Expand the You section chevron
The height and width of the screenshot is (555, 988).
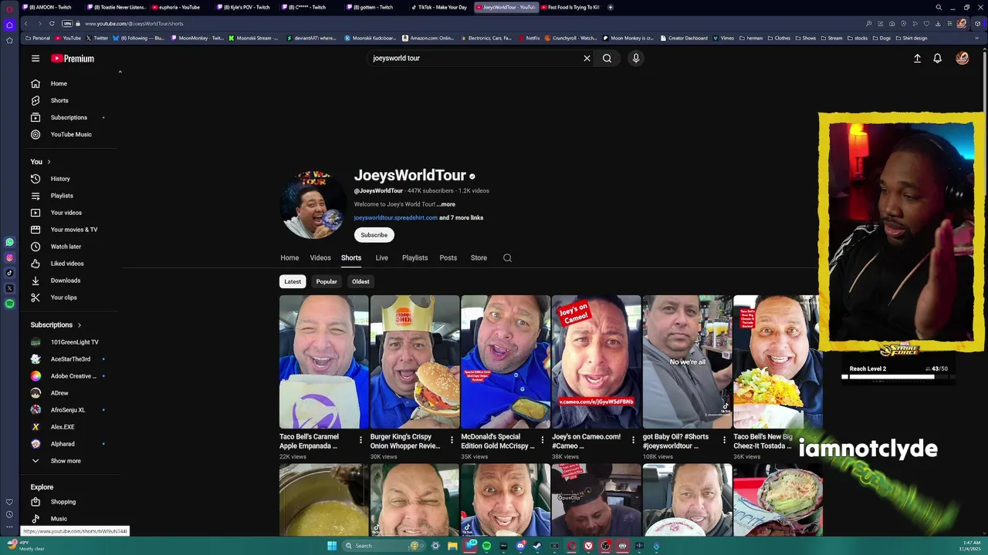[x=49, y=162]
